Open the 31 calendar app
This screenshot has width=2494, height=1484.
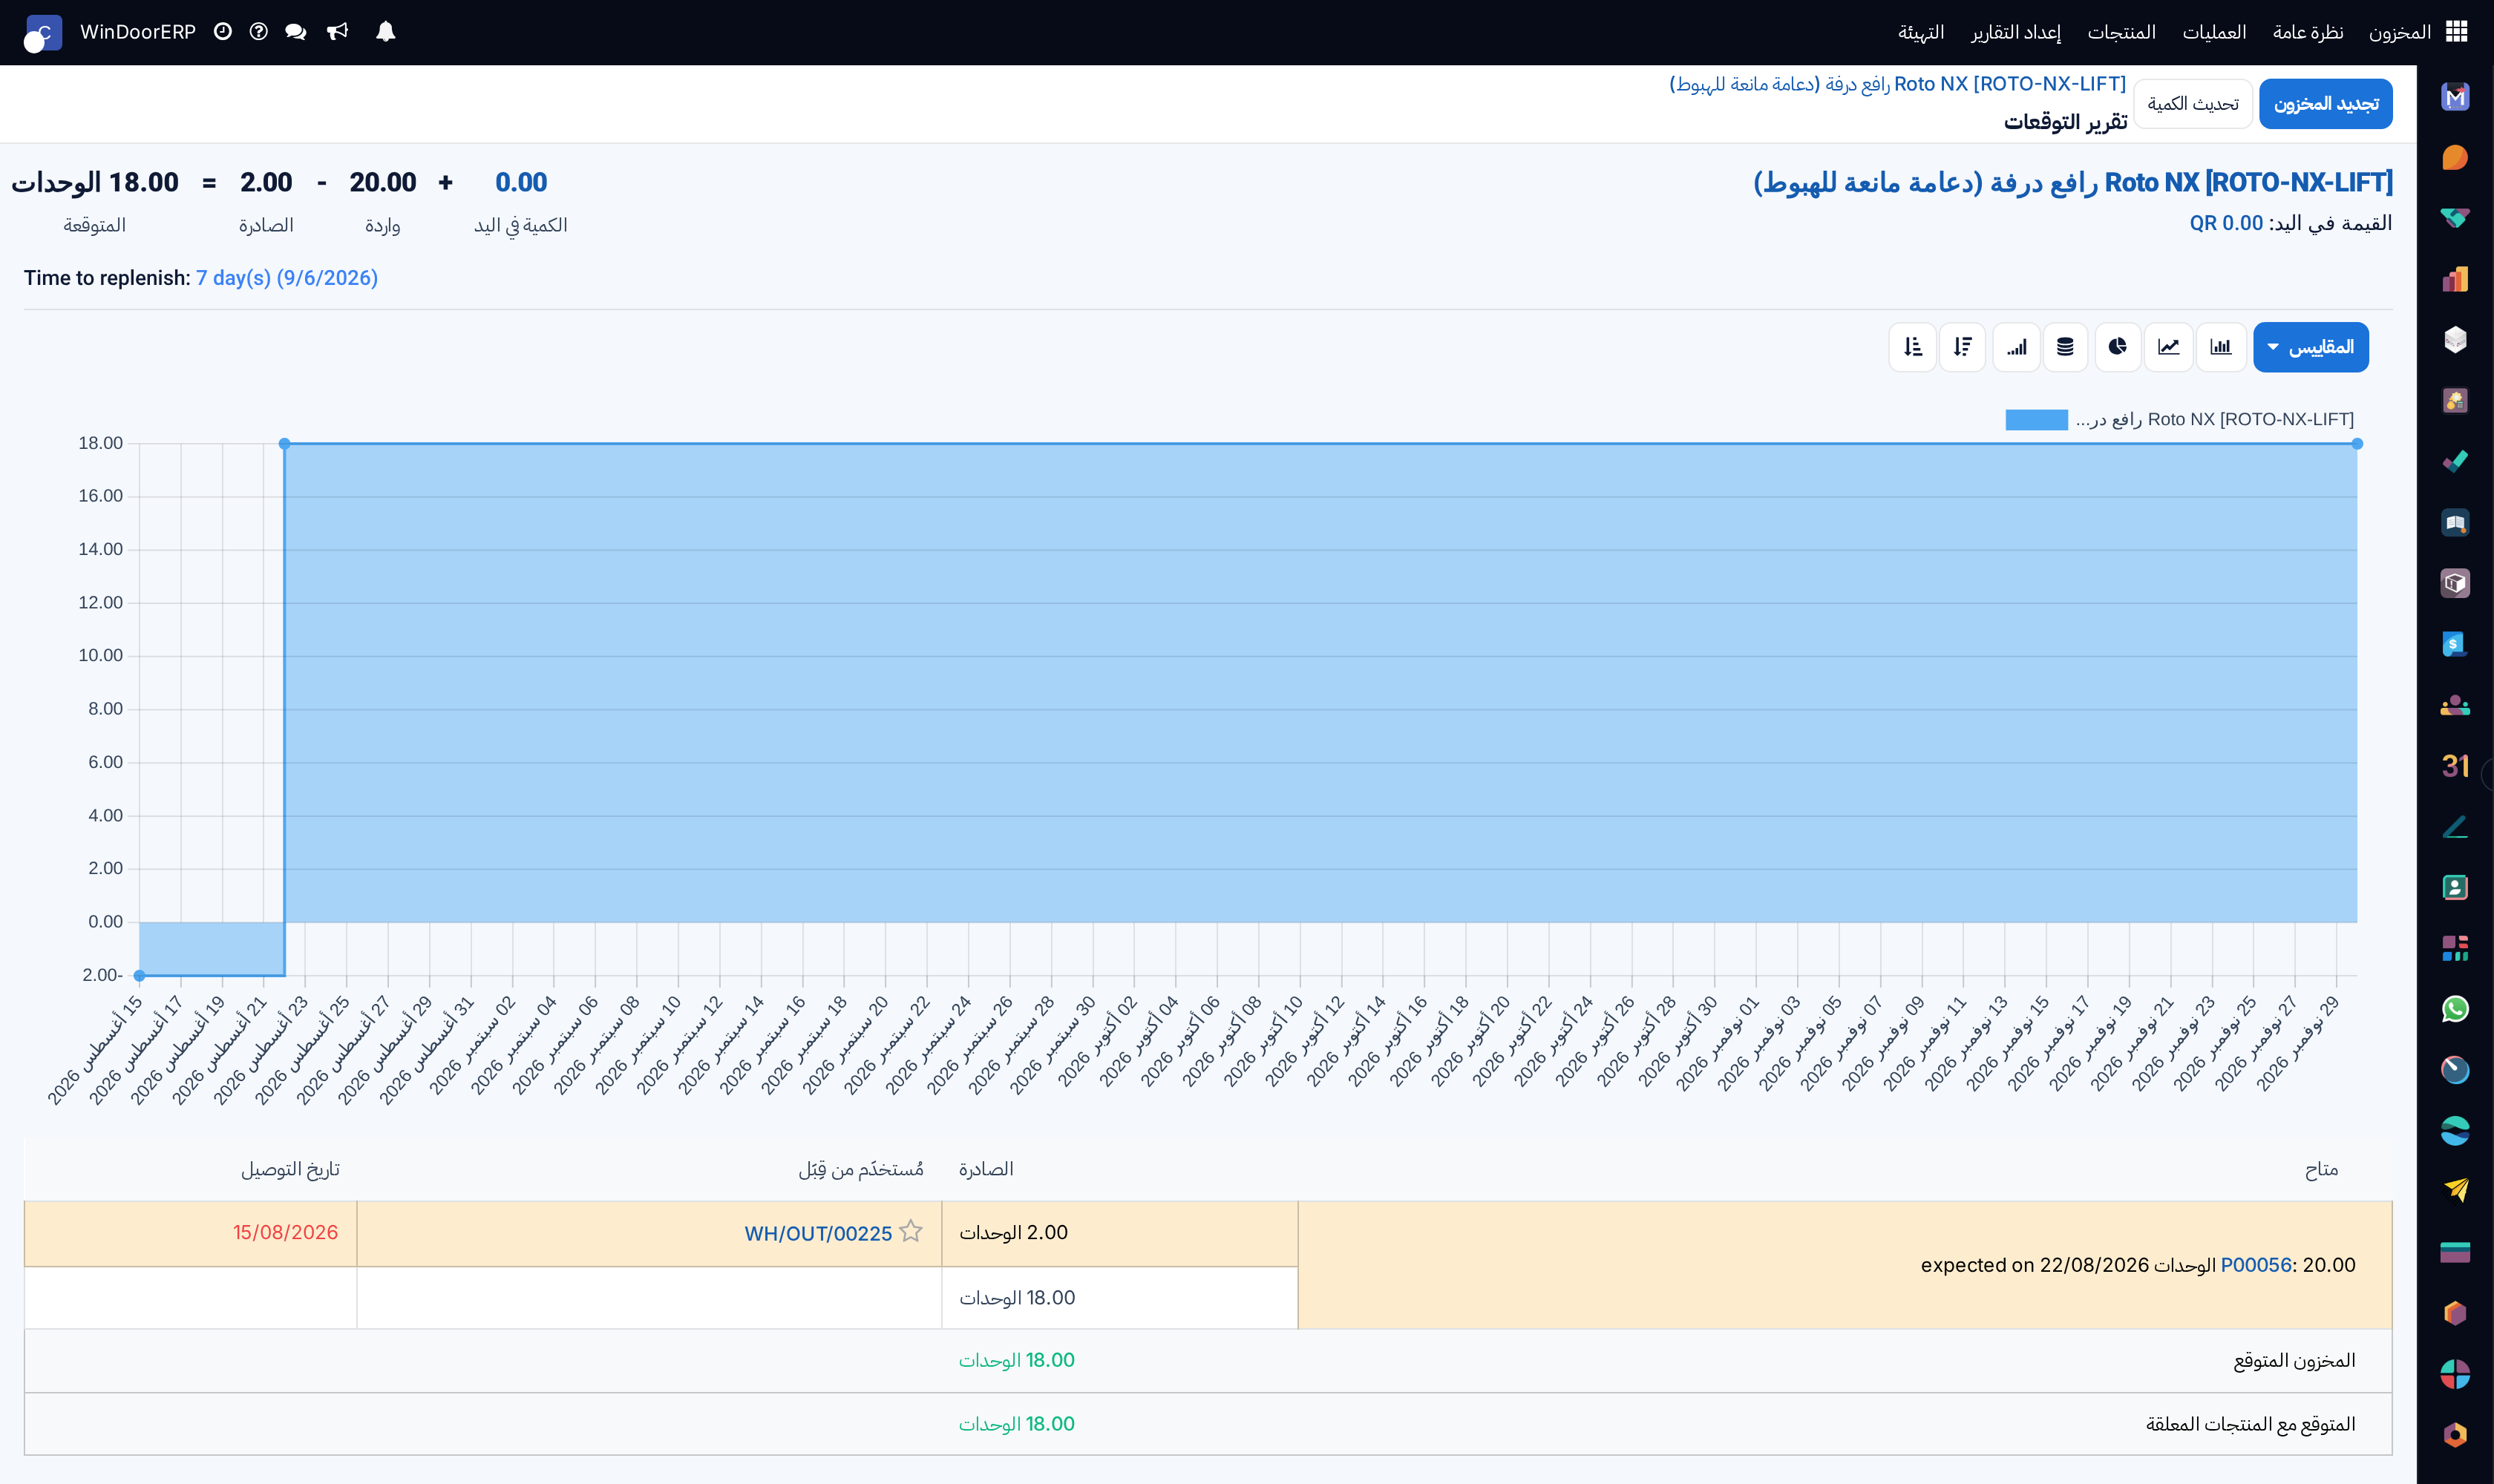tap(2454, 766)
